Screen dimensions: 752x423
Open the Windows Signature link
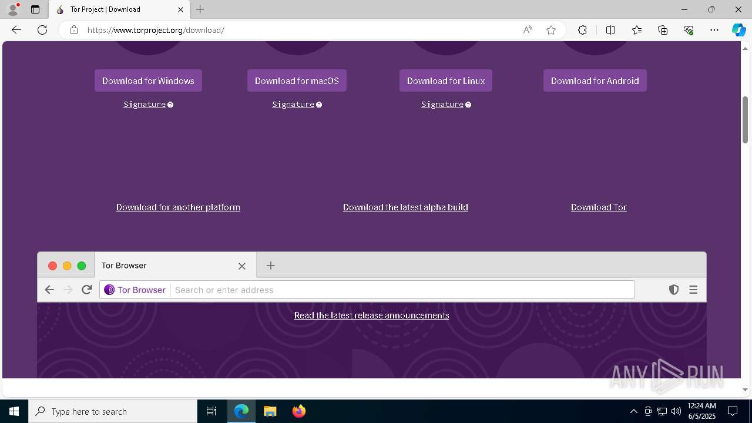145,104
